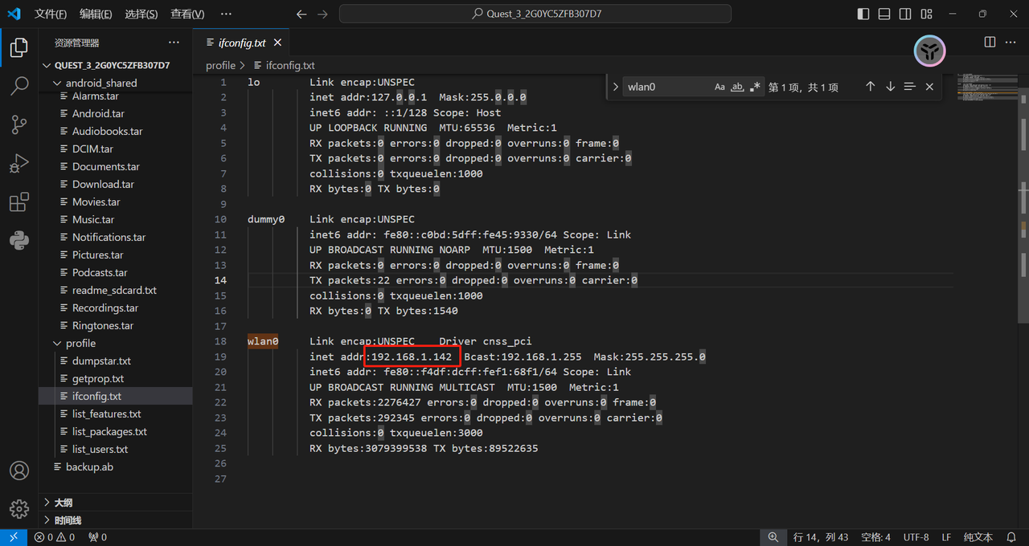Open the Manage gear icon

[19, 509]
